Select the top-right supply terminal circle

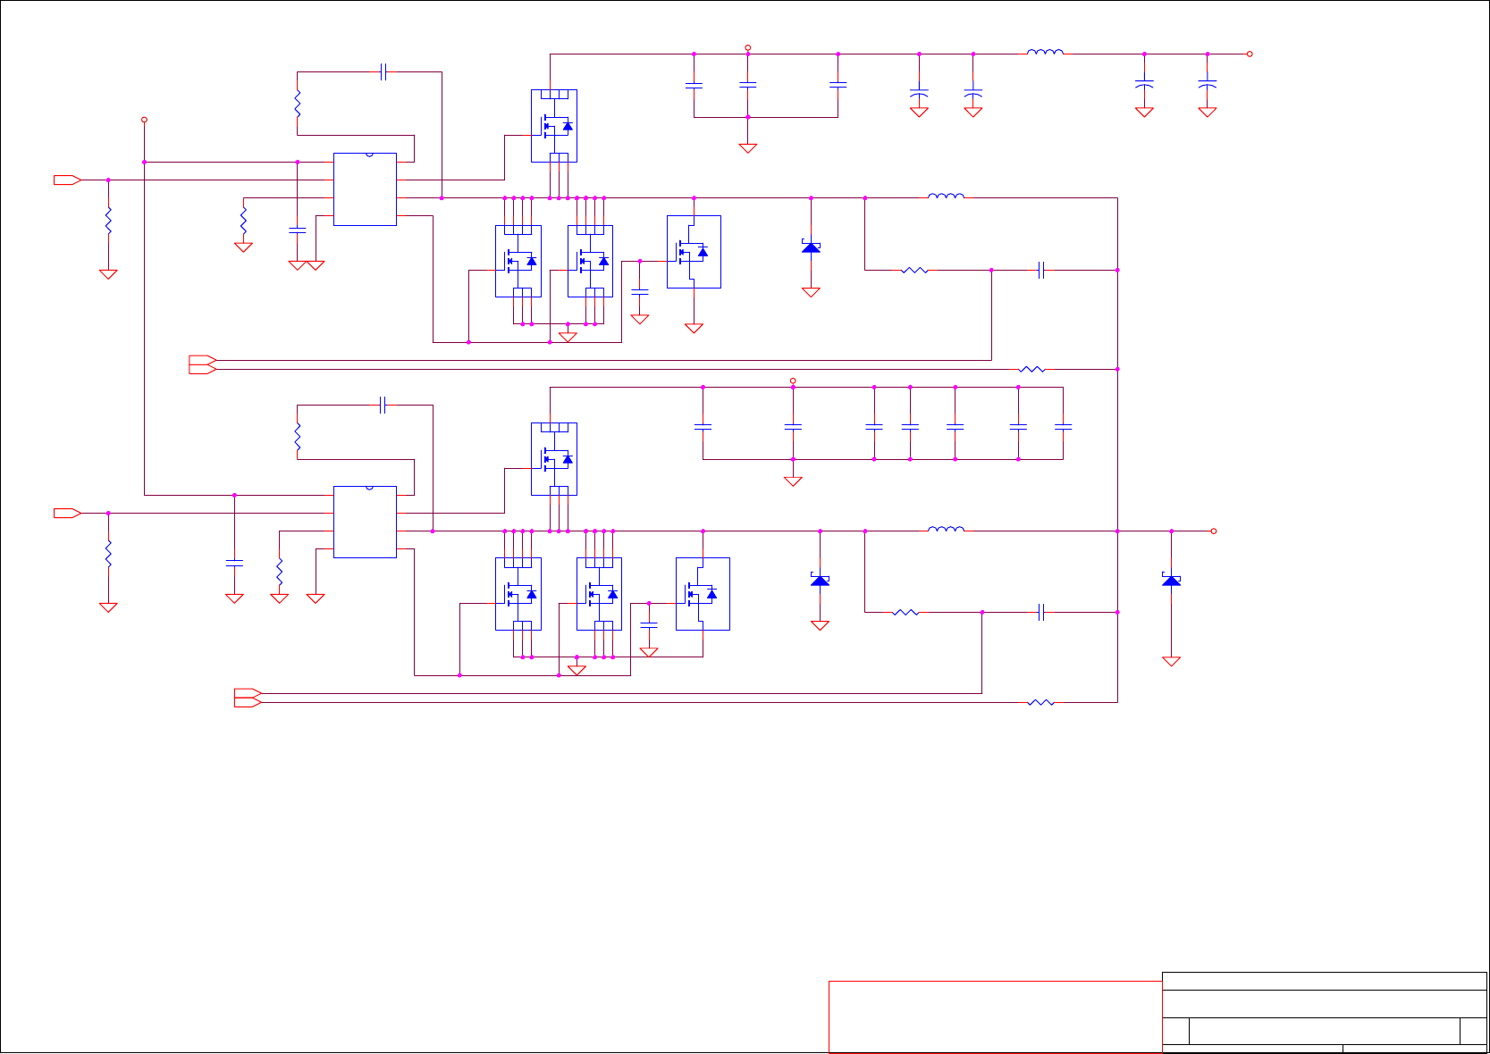tap(1250, 54)
